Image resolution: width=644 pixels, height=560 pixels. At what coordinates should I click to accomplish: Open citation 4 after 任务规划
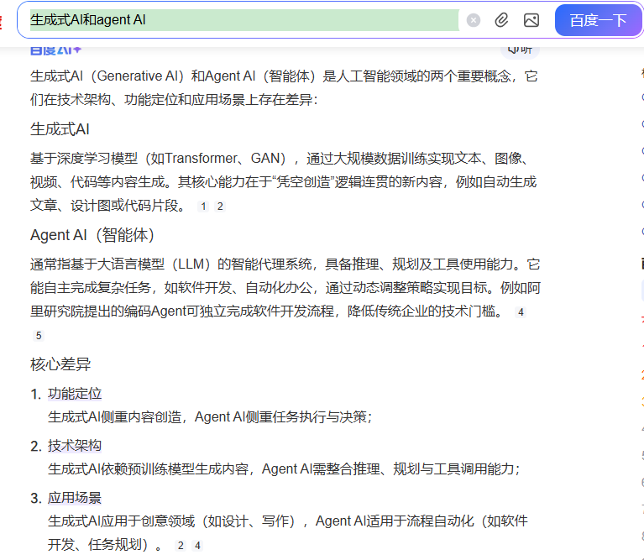[197, 545]
